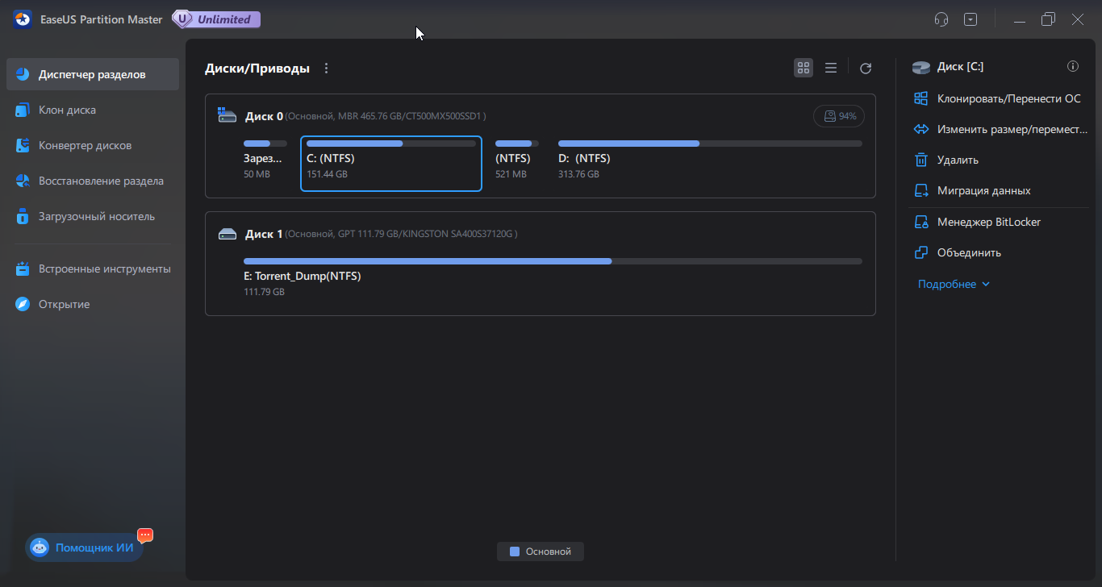Click the Клонировать/Перенести ОС icon
The image size is (1102, 587).
(x=921, y=98)
